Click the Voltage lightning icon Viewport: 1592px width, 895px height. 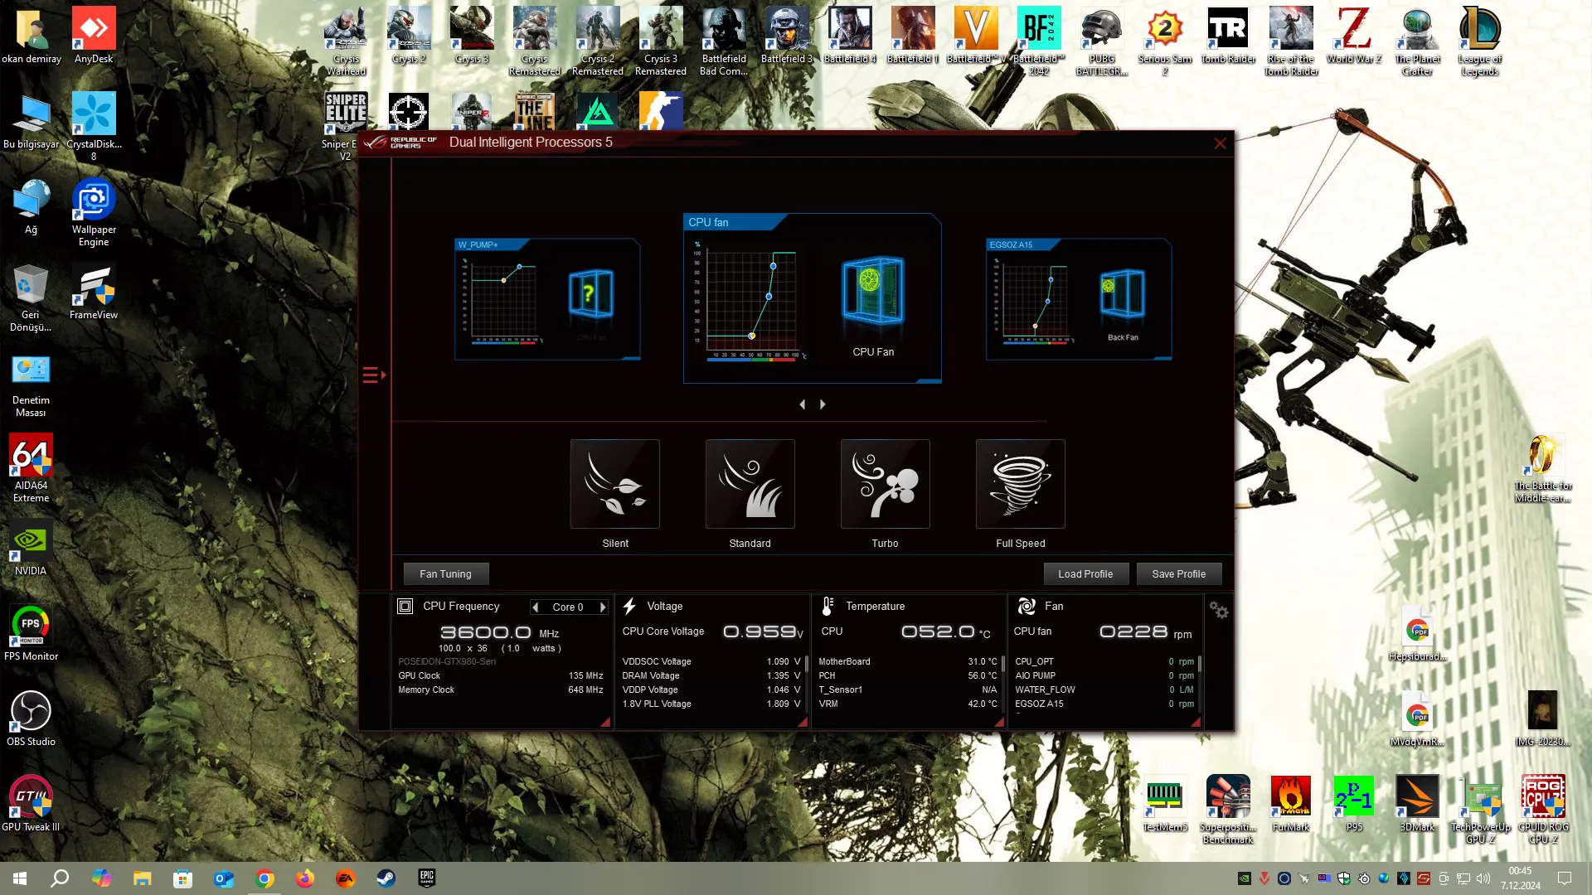(x=629, y=607)
